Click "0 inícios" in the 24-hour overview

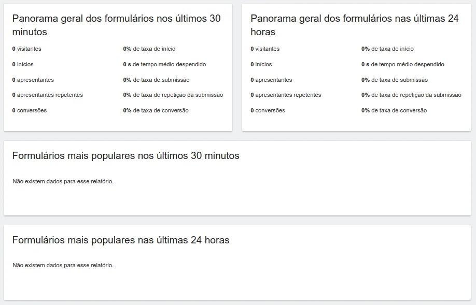pos(261,64)
